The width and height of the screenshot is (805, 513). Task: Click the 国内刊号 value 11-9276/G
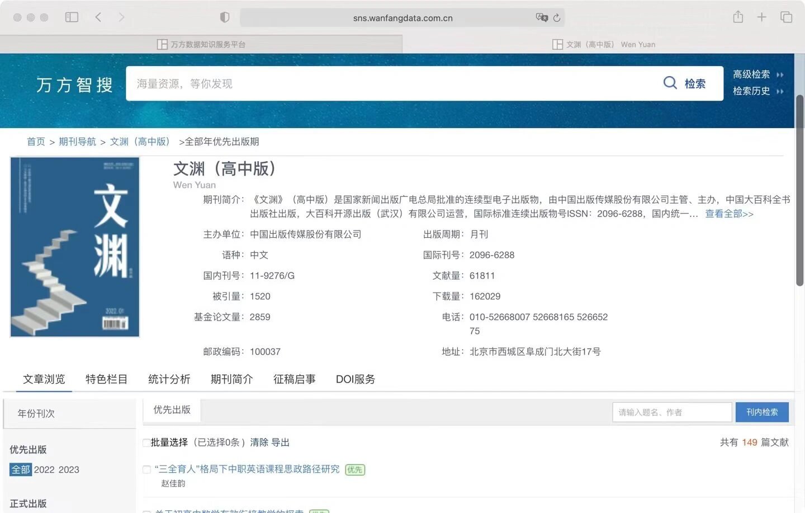tap(272, 276)
